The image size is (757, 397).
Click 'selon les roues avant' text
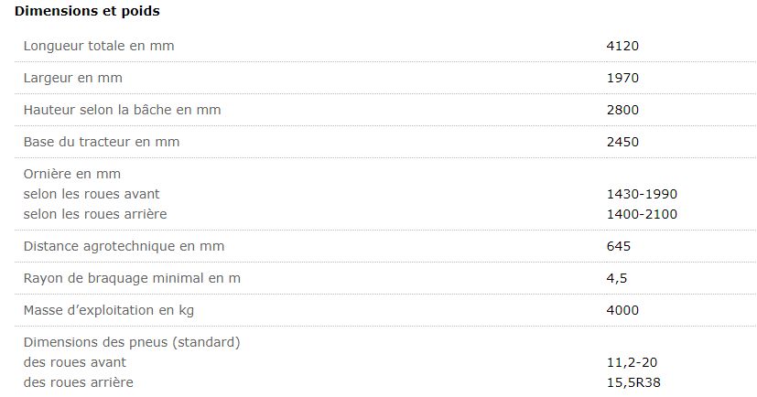click(x=92, y=194)
